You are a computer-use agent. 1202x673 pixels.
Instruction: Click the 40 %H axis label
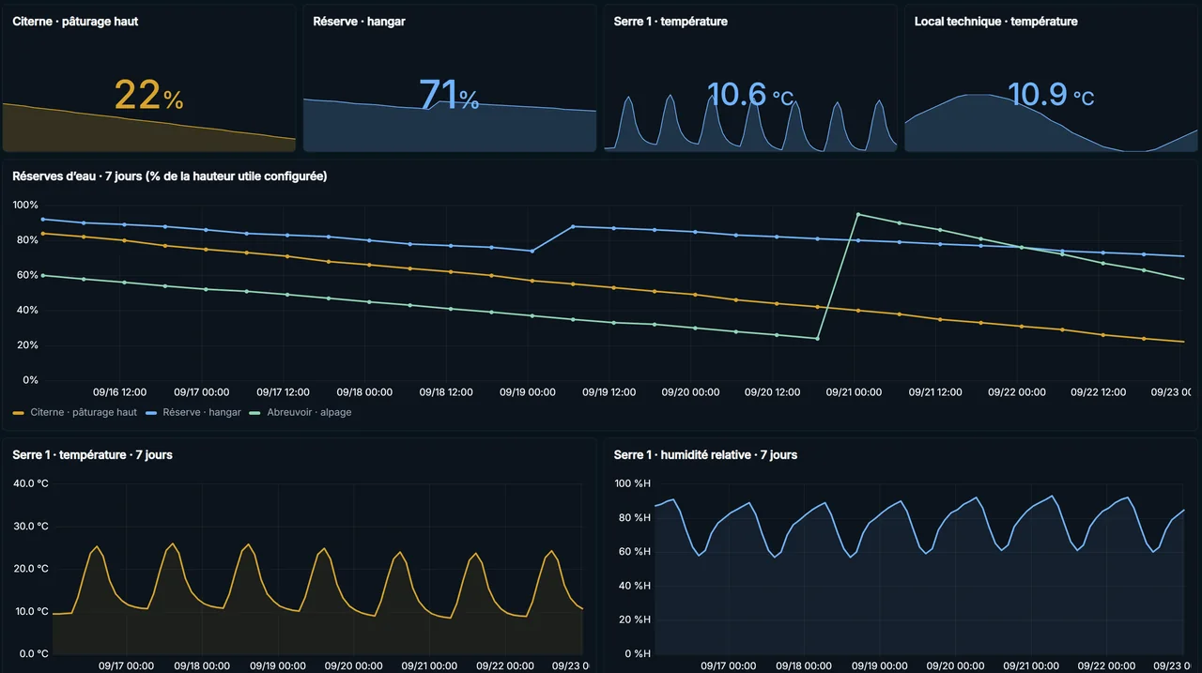(635, 586)
